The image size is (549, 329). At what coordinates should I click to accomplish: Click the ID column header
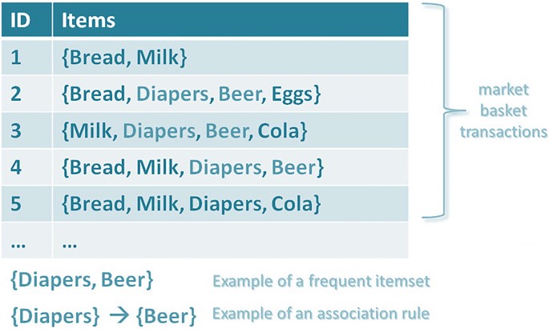(x=21, y=19)
